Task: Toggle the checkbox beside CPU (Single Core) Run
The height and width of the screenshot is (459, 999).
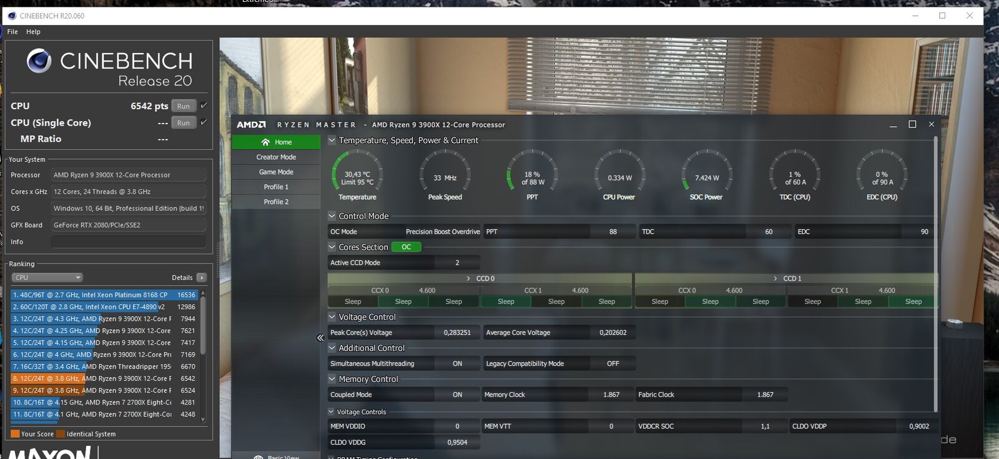Action: [x=204, y=122]
